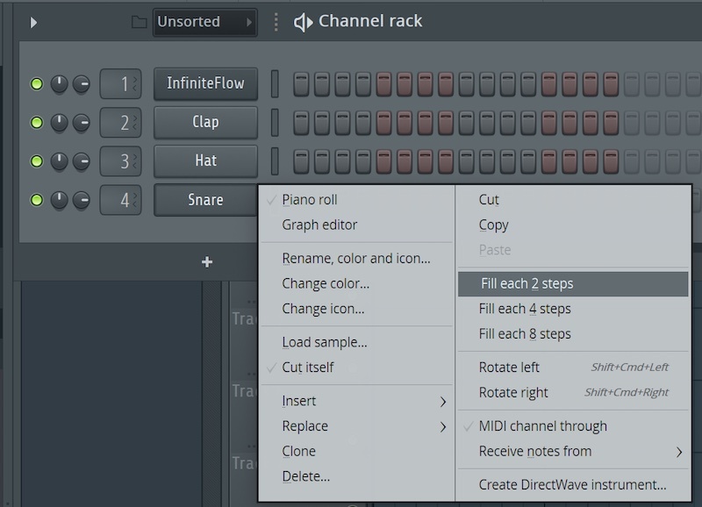Click the Snare channel button
The image size is (702, 507).
click(x=205, y=200)
